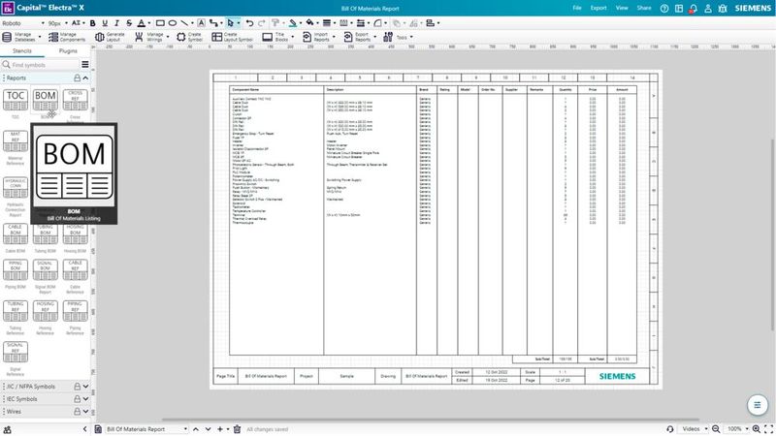776x436 pixels.
Task: Toggle the Reports section lock
Action: coord(77,78)
